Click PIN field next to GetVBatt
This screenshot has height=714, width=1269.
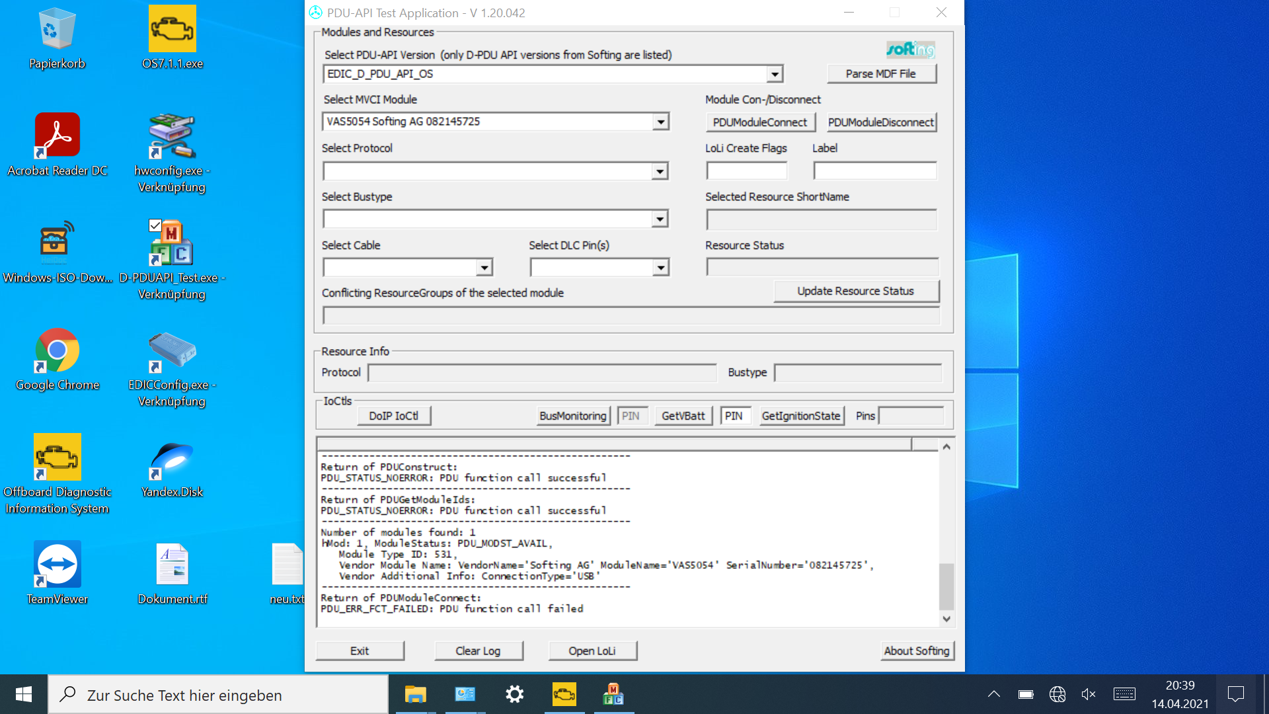click(735, 416)
